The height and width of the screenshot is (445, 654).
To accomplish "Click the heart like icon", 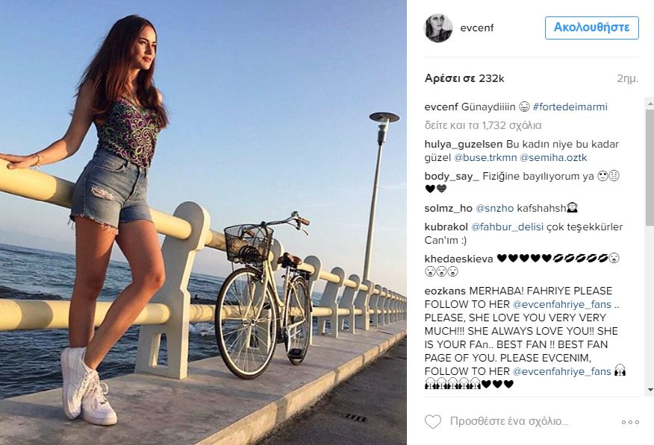I will (432, 422).
